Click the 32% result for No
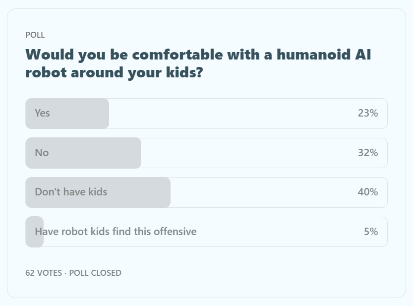This screenshot has width=413, height=306. pos(367,153)
